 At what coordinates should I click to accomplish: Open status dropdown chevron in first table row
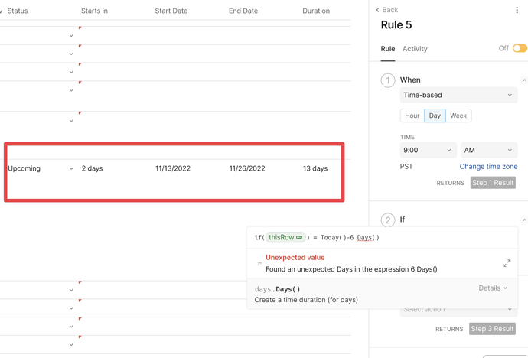click(71, 36)
